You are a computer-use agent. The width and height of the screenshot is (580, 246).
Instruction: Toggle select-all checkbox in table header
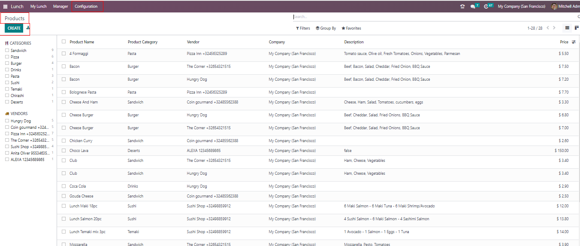[x=64, y=42]
